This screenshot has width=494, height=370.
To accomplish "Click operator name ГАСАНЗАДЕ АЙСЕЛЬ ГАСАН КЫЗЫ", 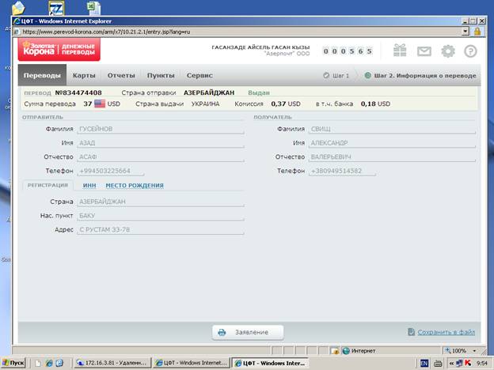I will [260, 47].
